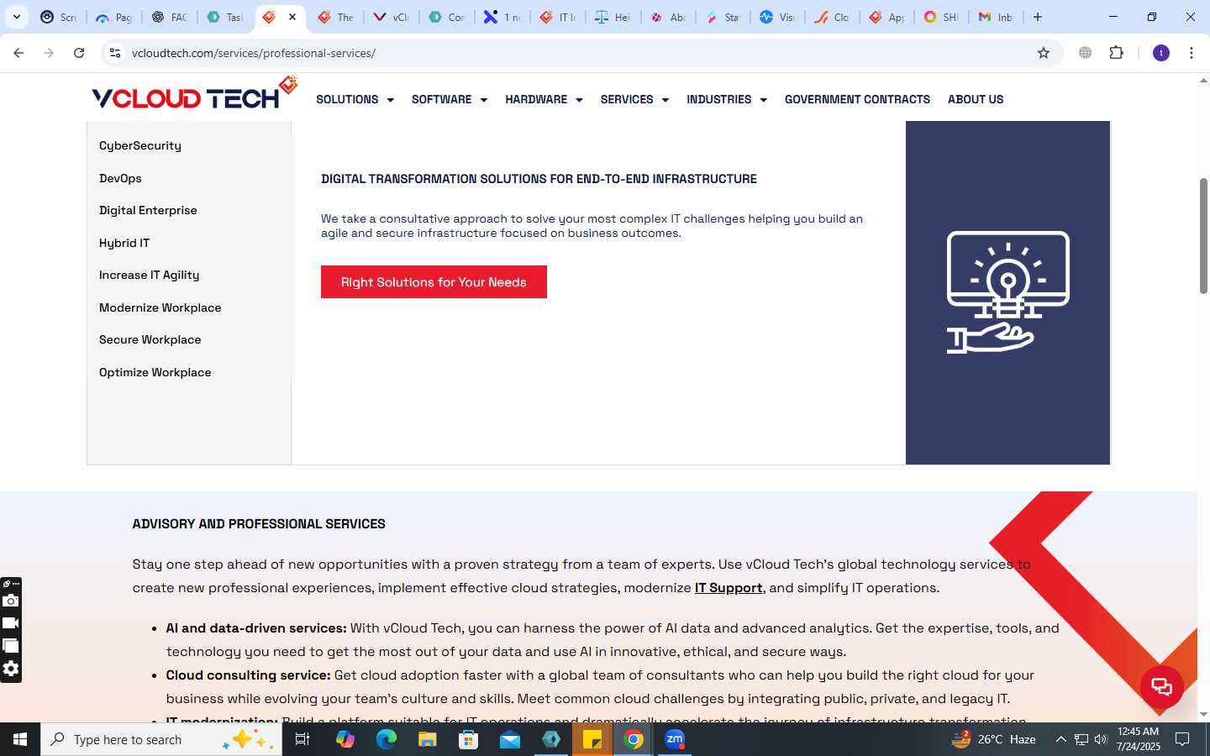Open Chrome's three-dot menu
Image resolution: width=1210 pixels, height=756 pixels.
pyautogui.click(x=1192, y=53)
